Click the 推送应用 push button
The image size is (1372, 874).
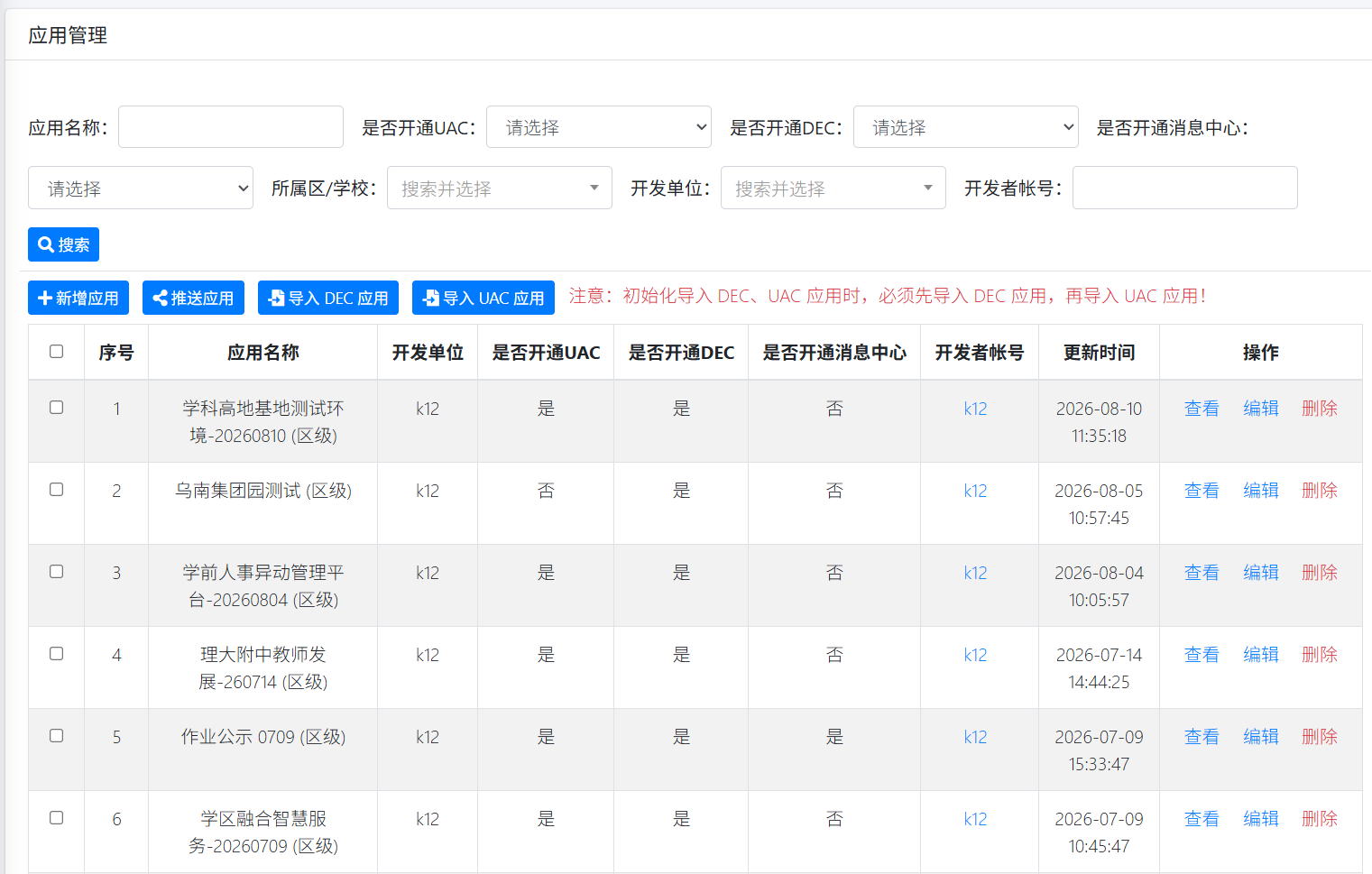pos(193,298)
